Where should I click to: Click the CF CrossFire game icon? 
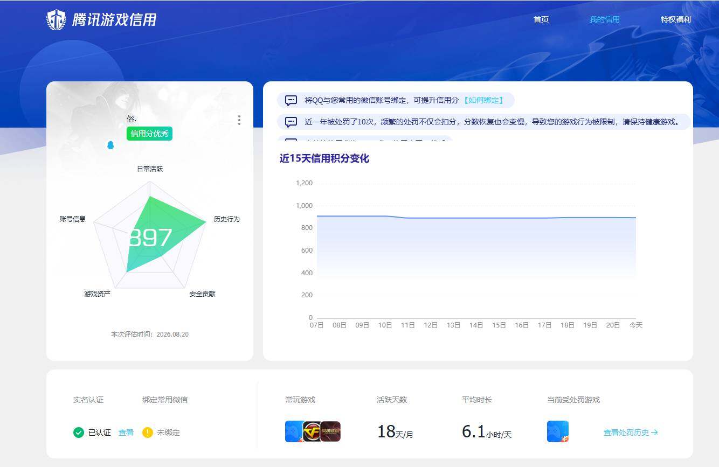(x=313, y=431)
